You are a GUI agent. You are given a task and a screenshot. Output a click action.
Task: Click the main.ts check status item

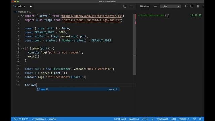(51, 119)
